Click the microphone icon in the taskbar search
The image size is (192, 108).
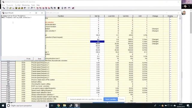pos(46,105)
